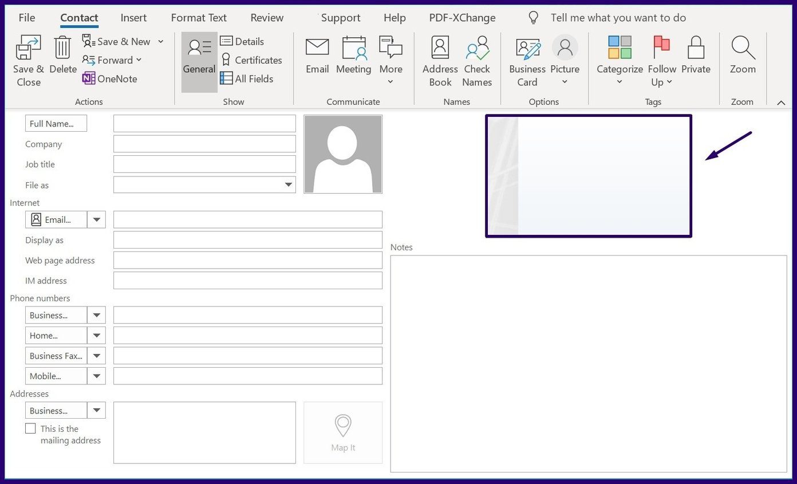The image size is (797, 484).
Task: Show the General contact view
Action: (199, 62)
